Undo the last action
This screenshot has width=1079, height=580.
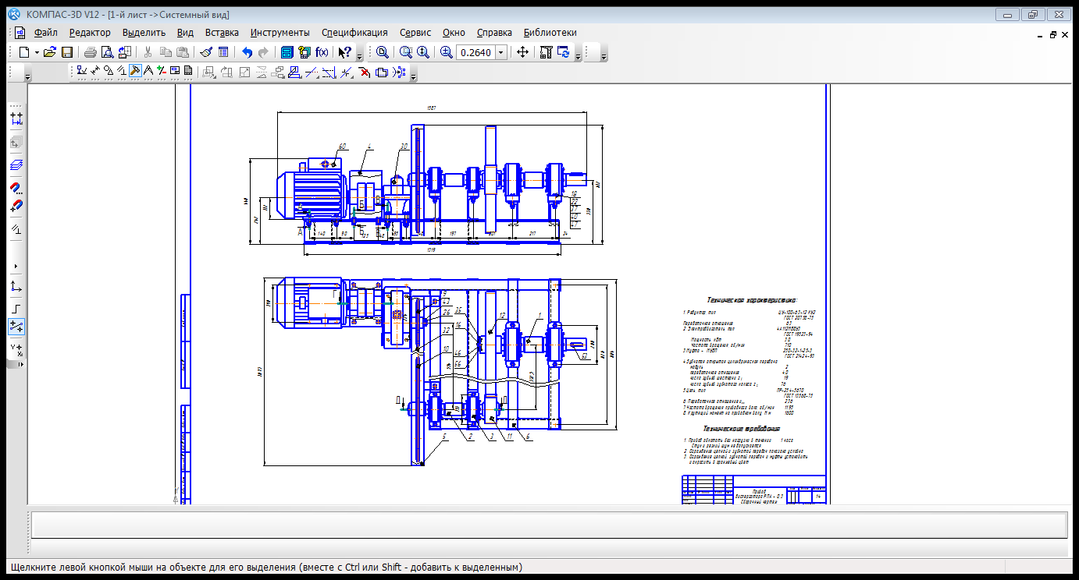[x=247, y=52]
